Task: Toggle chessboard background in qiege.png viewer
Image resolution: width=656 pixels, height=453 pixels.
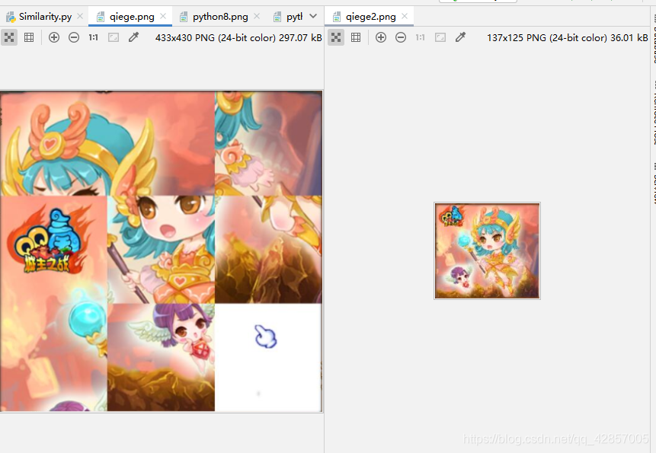Action: pos(9,37)
